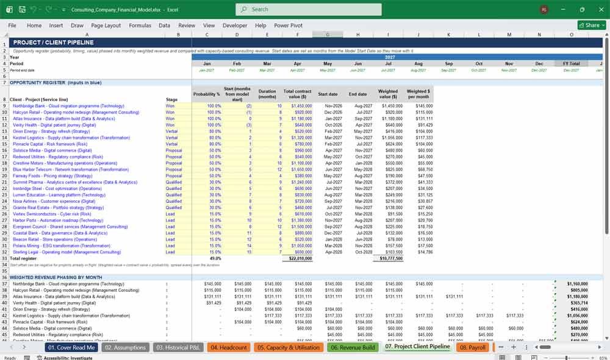Screen dimensions: 610x360
Task: Click the zoom percentage value
Action: pyautogui.click(x=603, y=358)
